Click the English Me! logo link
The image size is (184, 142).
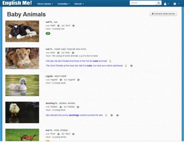point(17,3)
